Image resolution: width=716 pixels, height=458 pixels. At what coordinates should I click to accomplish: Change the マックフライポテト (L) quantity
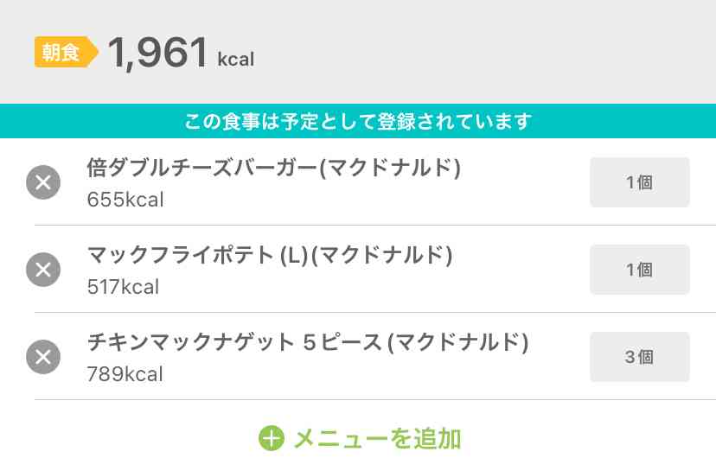639,270
